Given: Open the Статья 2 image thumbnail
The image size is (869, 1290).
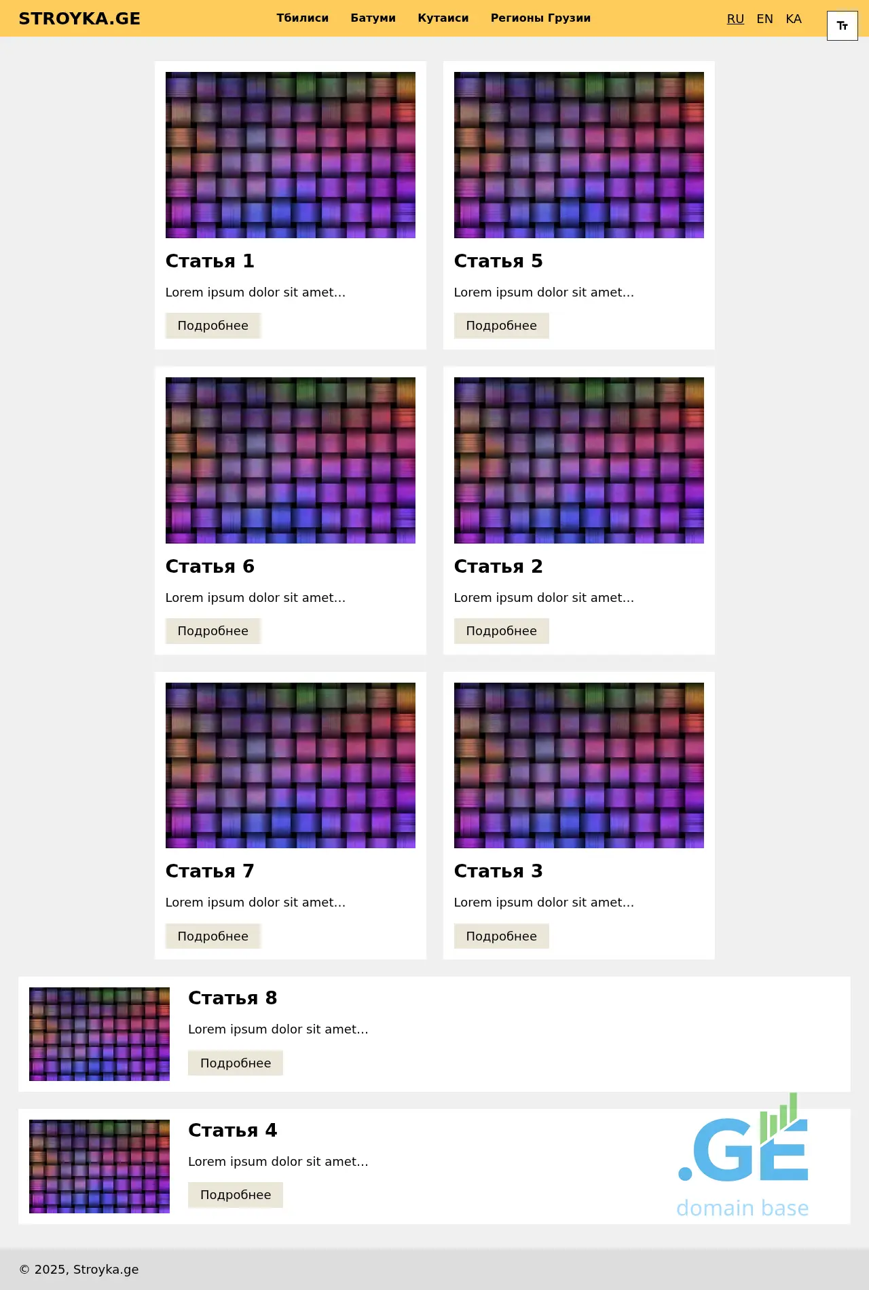Looking at the screenshot, I should click(x=578, y=460).
